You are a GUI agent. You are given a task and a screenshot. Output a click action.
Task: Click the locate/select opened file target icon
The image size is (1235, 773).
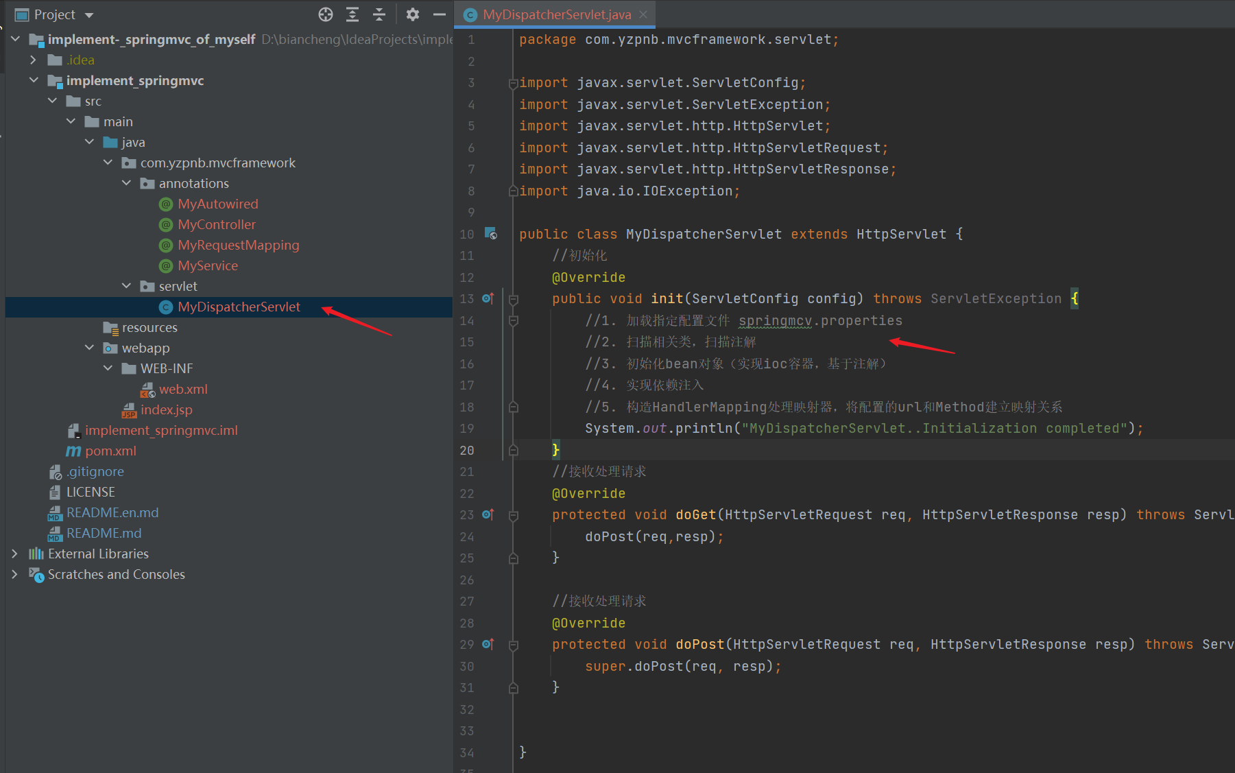pyautogui.click(x=326, y=14)
